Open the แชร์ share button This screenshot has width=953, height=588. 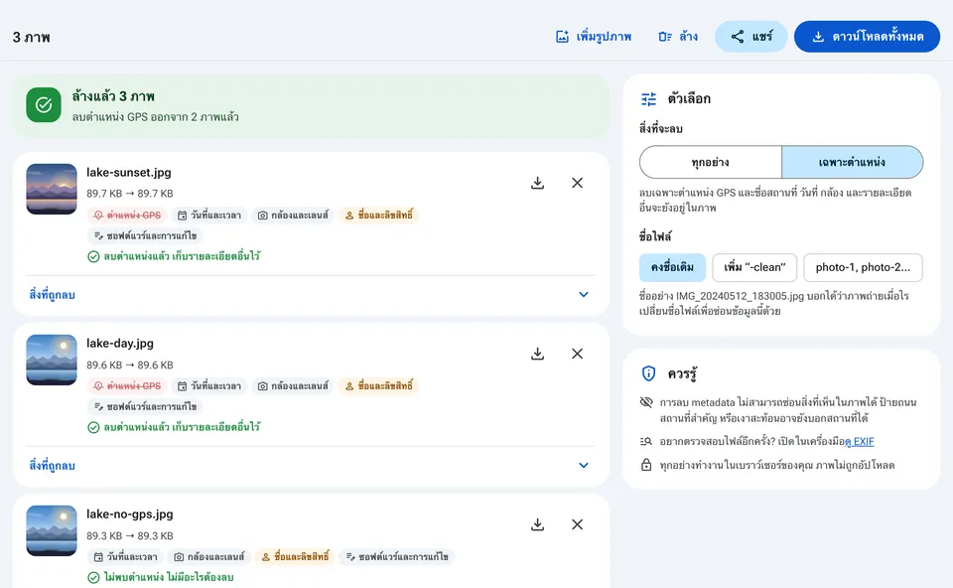(x=751, y=37)
